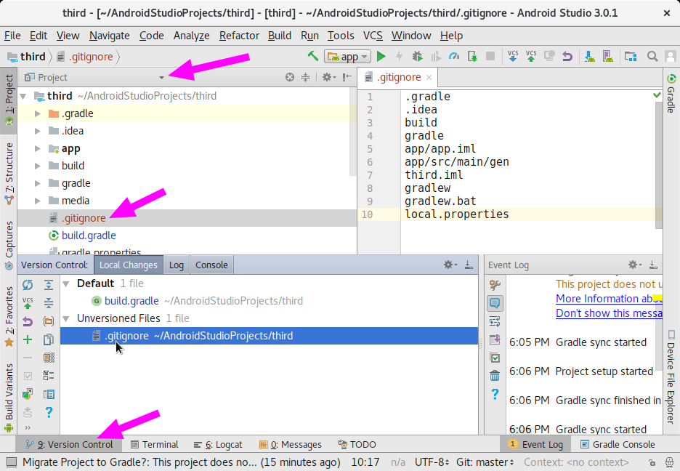Click the green plus New Changelist icon
Viewport: 680px width, 471px height.
[28, 339]
